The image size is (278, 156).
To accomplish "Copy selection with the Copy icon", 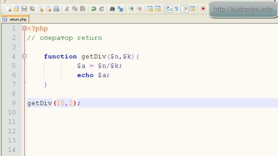I will [75, 9].
